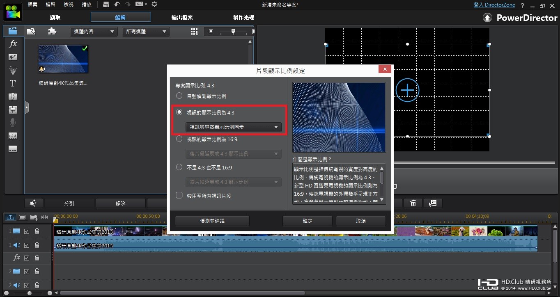The image size is (560, 297).
Task: Toggle video track 2 enable checkbox
Action: [x=27, y=272]
